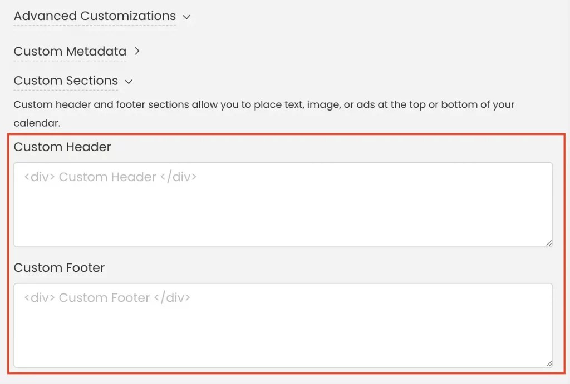Select the Custom Footer label
Viewport: 570px width, 384px height.
click(x=59, y=267)
